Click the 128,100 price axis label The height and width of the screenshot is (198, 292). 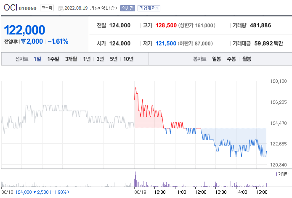click(x=279, y=81)
